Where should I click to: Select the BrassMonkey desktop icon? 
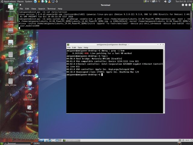(30, 72)
